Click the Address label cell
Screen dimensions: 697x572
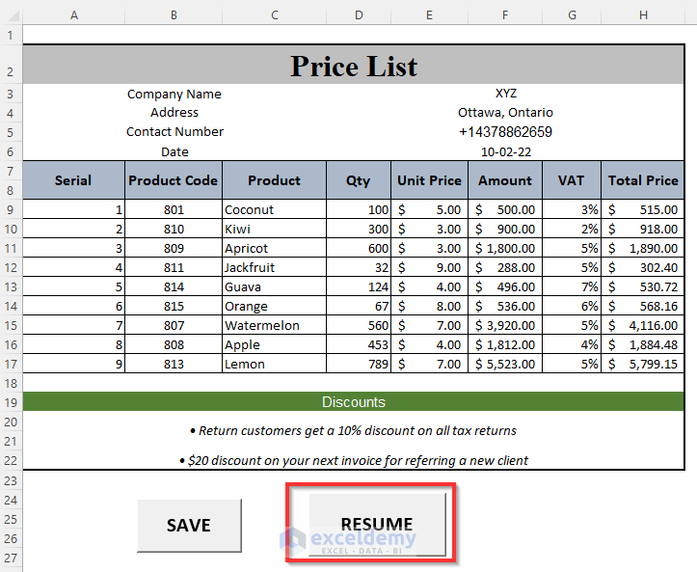(174, 113)
